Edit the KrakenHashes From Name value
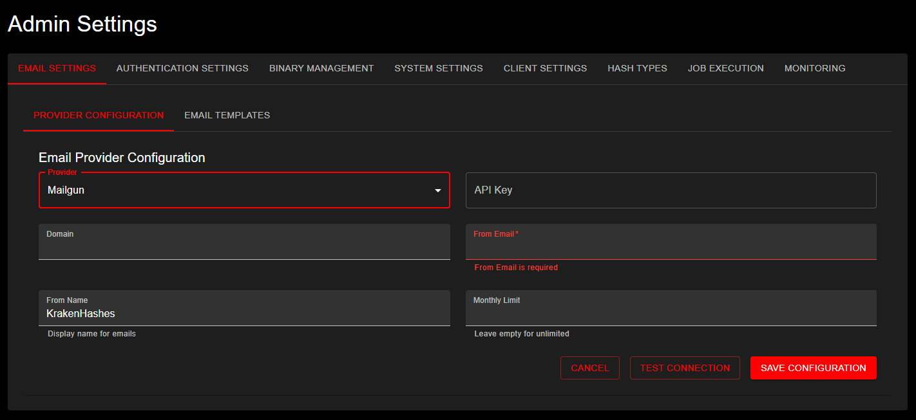This screenshot has width=916, height=420. click(x=244, y=313)
